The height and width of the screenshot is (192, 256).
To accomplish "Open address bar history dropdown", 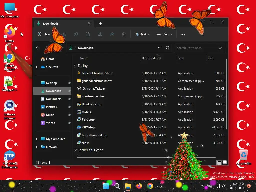I will pos(159,48).
